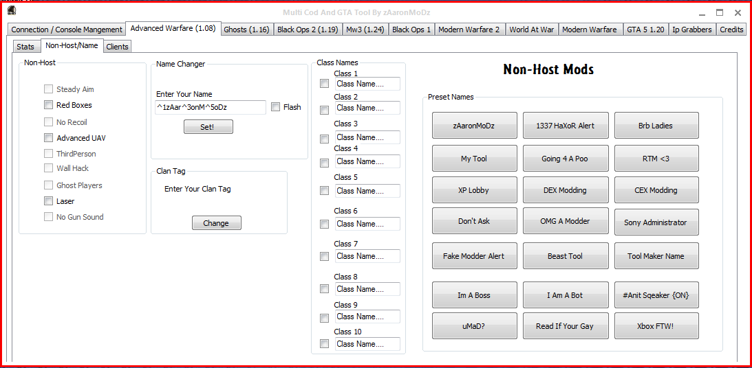Enable the Red Boxes checkbox

(48, 105)
